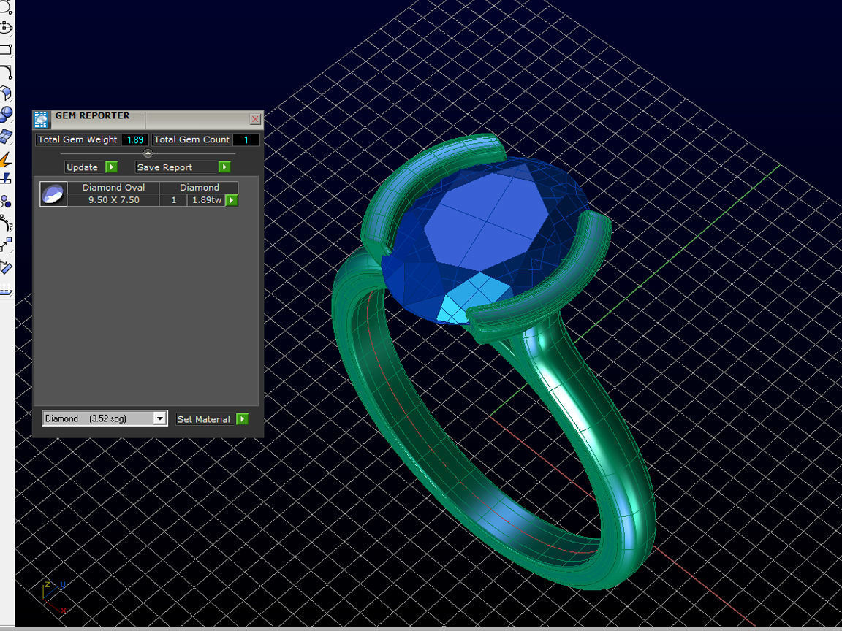Click the green arrow beside Update
842x631 pixels.
click(111, 167)
